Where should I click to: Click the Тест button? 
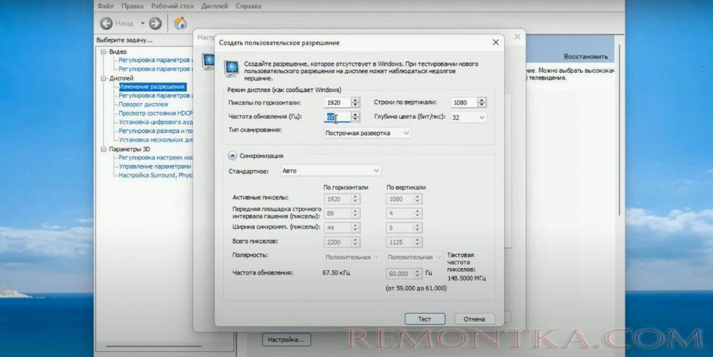[x=425, y=319]
